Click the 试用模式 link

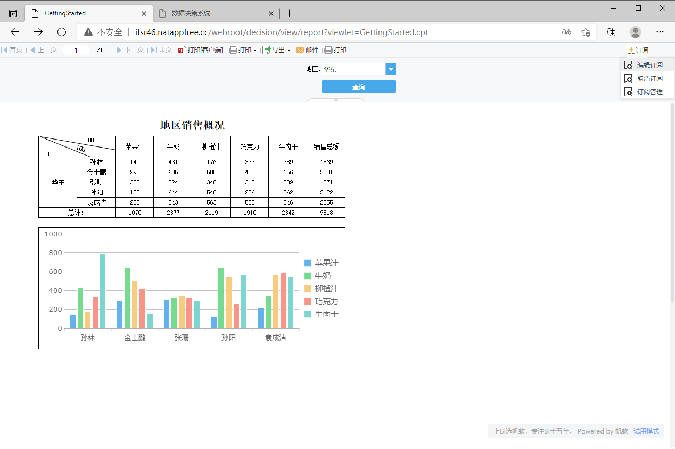click(x=646, y=431)
